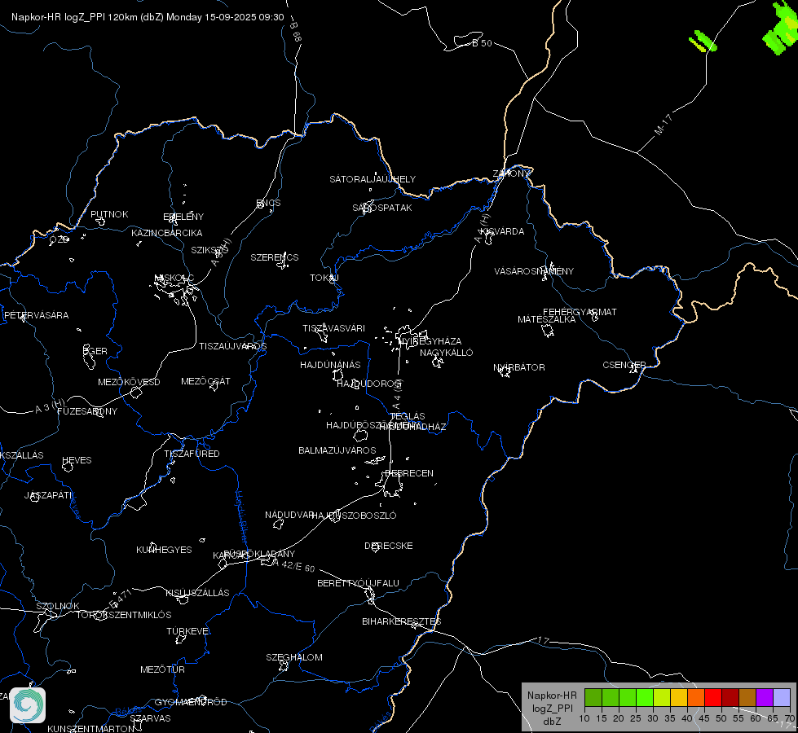
Task: Click the Napkor-HR logZ_PPI dbZ legend label
Action: (x=552, y=708)
